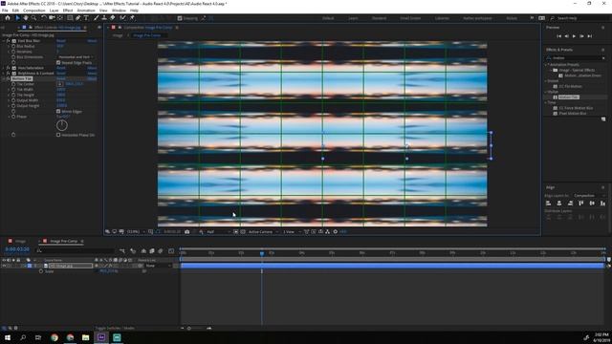Viewport: 612px width, 344px height.
Task: Open File Explorer from the taskbar
Action: (85, 337)
